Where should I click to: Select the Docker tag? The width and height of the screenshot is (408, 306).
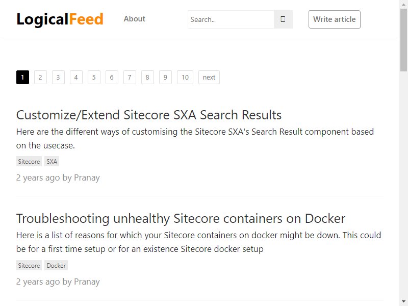pos(56,265)
